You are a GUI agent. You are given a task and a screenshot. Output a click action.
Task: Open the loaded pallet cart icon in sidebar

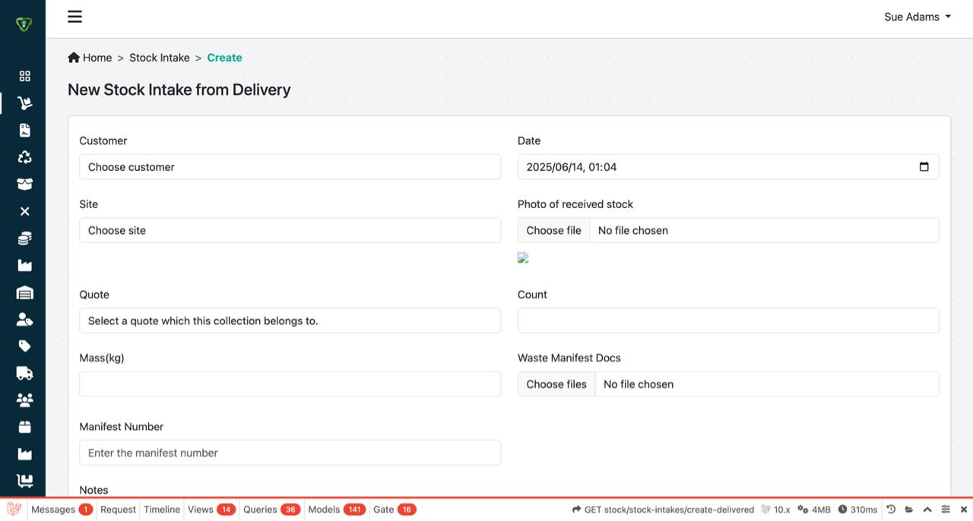pos(25,481)
